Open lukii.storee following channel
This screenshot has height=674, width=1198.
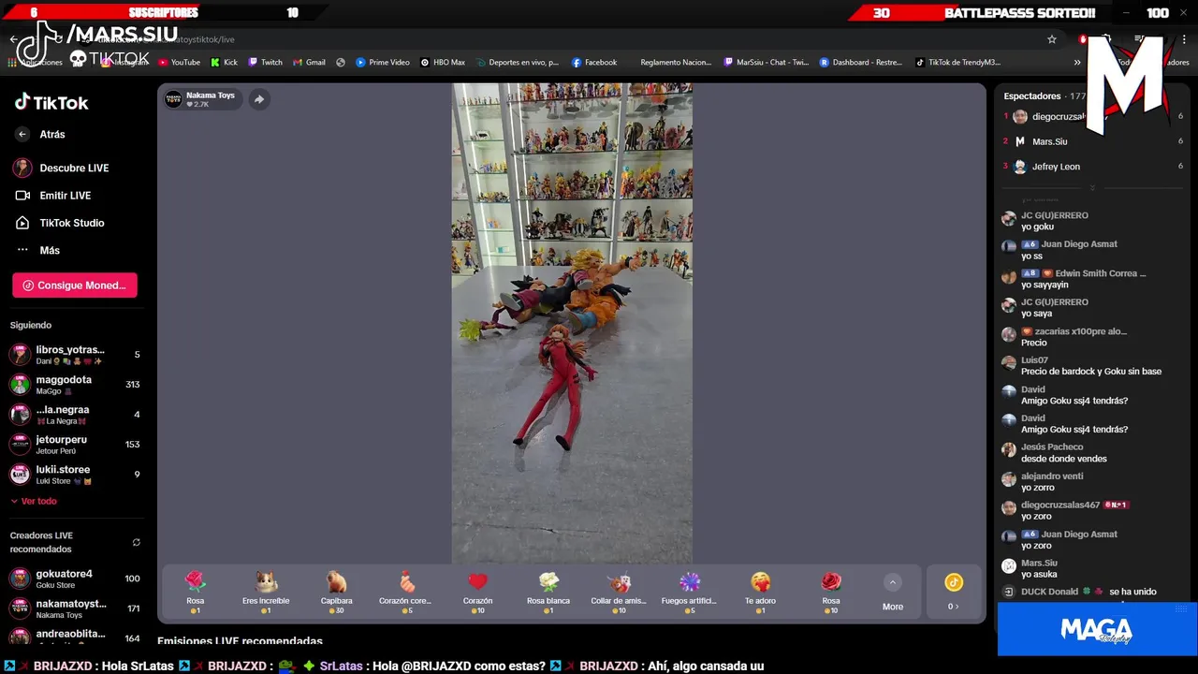click(x=75, y=475)
